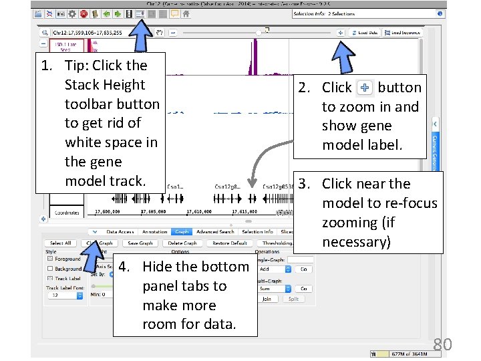Image resolution: width=481 pixels, height=361 pixels.
Task: Zoom out with horizontal minus button
Action: click(x=173, y=33)
